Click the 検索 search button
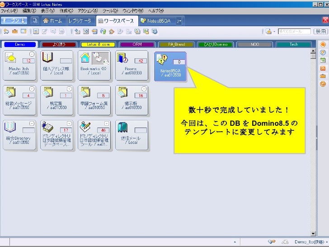329x247 pixels. (x=321, y=32)
